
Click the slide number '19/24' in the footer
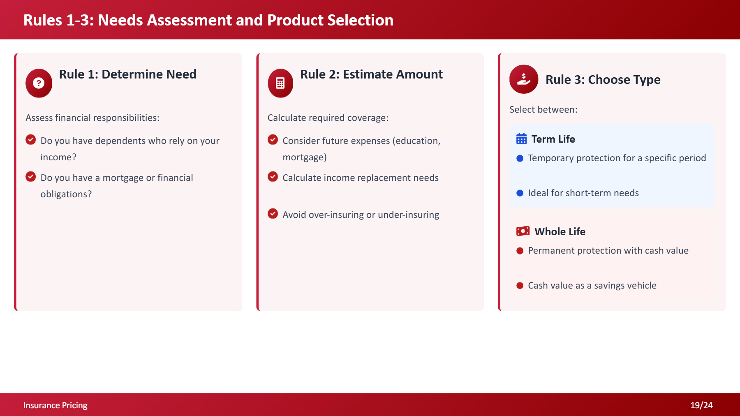tap(701, 405)
